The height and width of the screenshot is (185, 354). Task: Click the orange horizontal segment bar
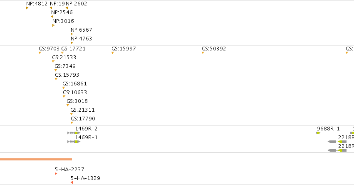click(36, 160)
